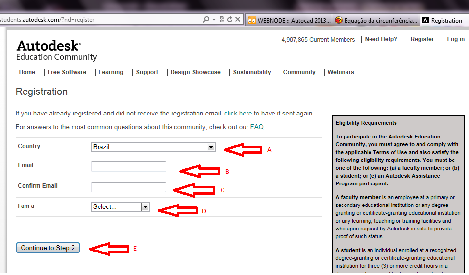Switch to the Equação da circunferência tab

click(376, 21)
